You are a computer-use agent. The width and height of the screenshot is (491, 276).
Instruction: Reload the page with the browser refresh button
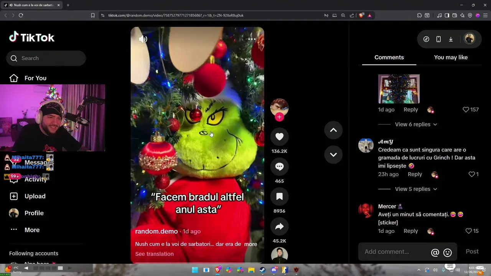21,15
